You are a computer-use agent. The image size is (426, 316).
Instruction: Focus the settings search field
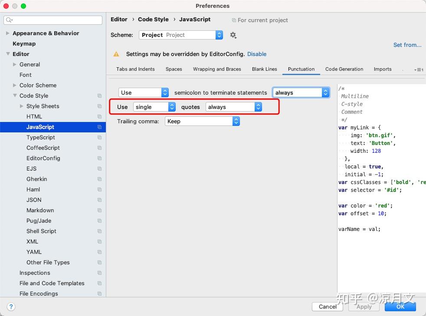point(53,20)
